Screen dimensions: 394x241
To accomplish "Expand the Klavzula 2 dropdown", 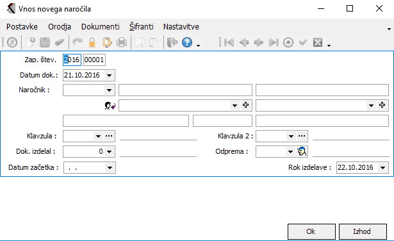I will (x=291, y=137).
